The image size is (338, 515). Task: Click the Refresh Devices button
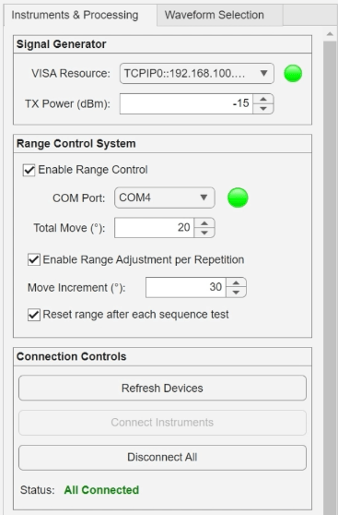click(x=162, y=388)
